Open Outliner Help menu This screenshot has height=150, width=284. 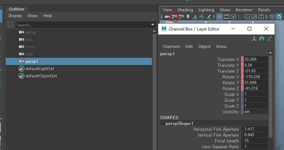(47, 16)
